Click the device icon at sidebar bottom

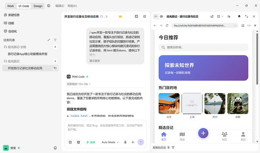[55, 148]
